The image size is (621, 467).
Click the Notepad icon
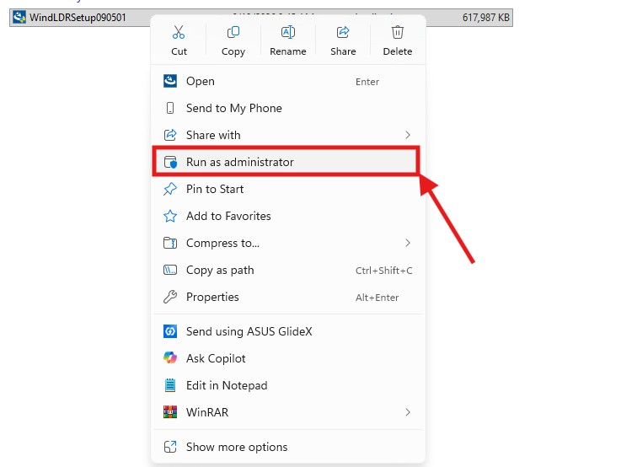(x=170, y=385)
